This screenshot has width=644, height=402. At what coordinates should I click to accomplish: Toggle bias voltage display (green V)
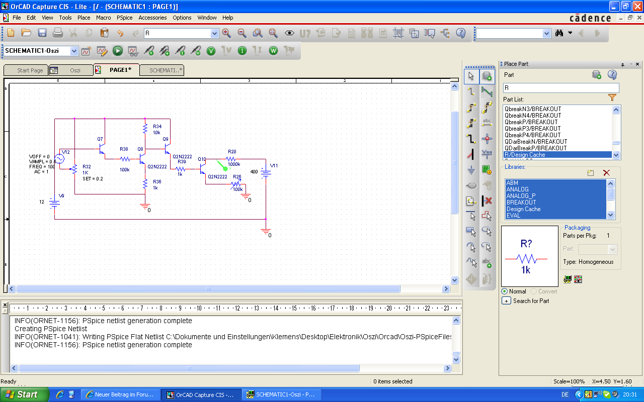tap(211, 51)
